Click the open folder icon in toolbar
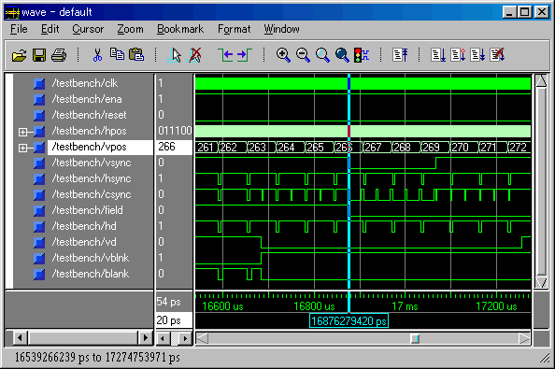 pos(19,55)
